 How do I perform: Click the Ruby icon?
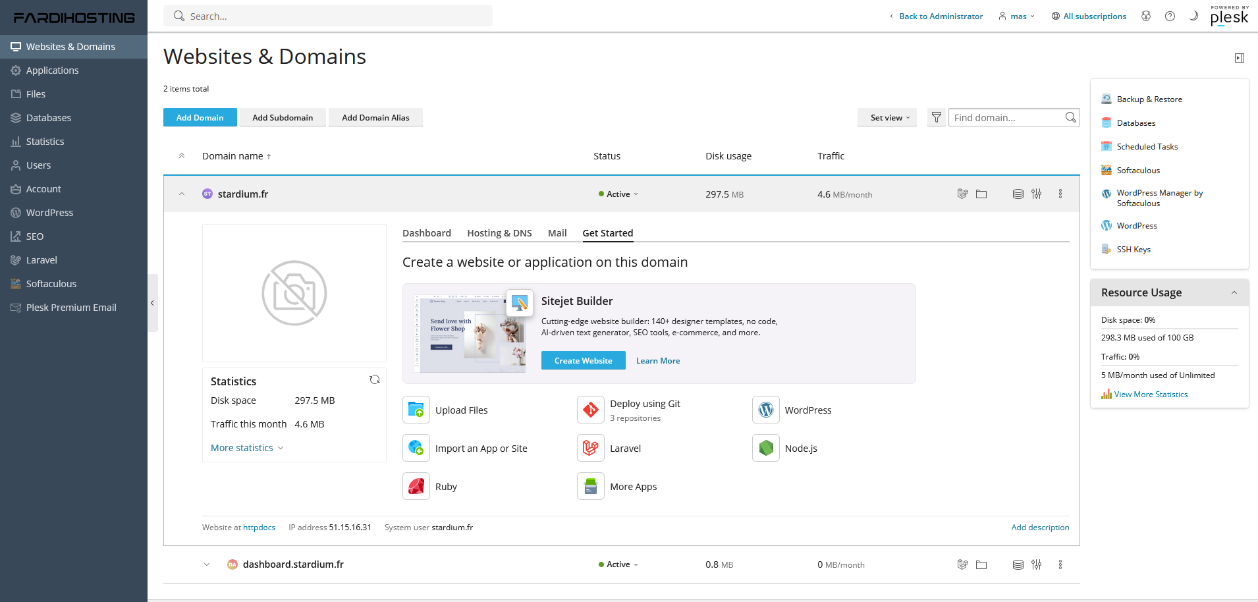click(x=416, y=486)
